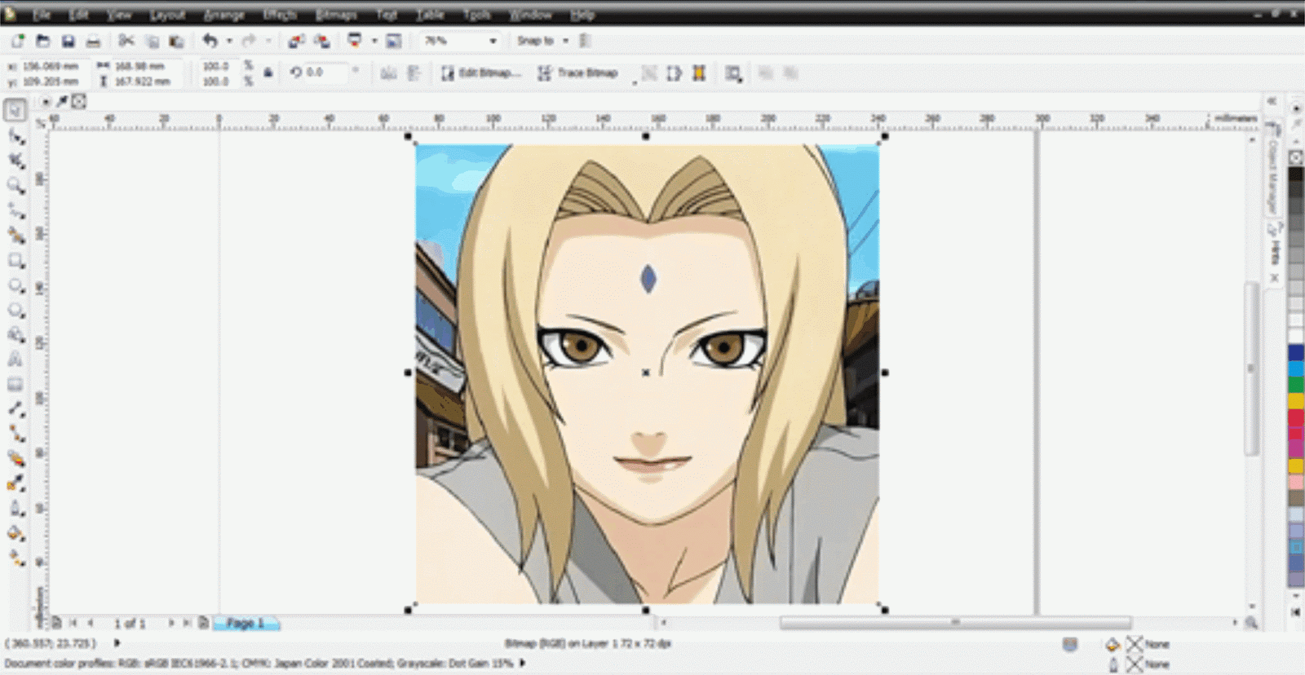Open the Effects menu
Viewport: 1305px width, 675px height.
(x=280, y=15)
